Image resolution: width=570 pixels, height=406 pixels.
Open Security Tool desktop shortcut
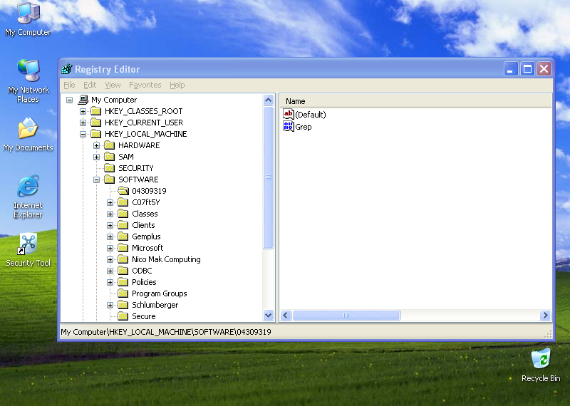pos(28,250)
